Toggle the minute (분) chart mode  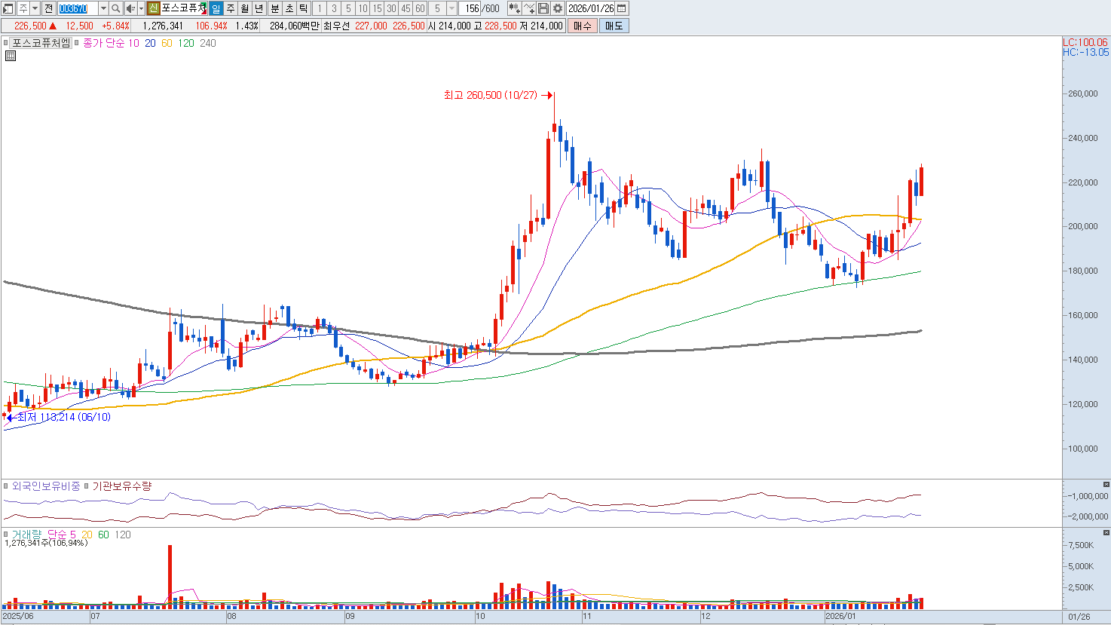point(274,8)
